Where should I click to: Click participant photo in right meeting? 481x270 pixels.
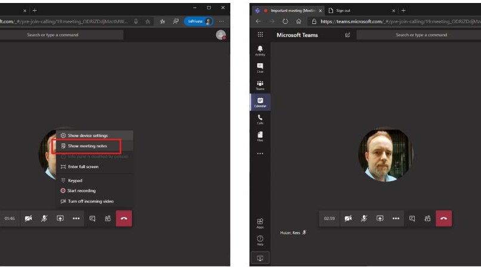(x=386, y=155)
